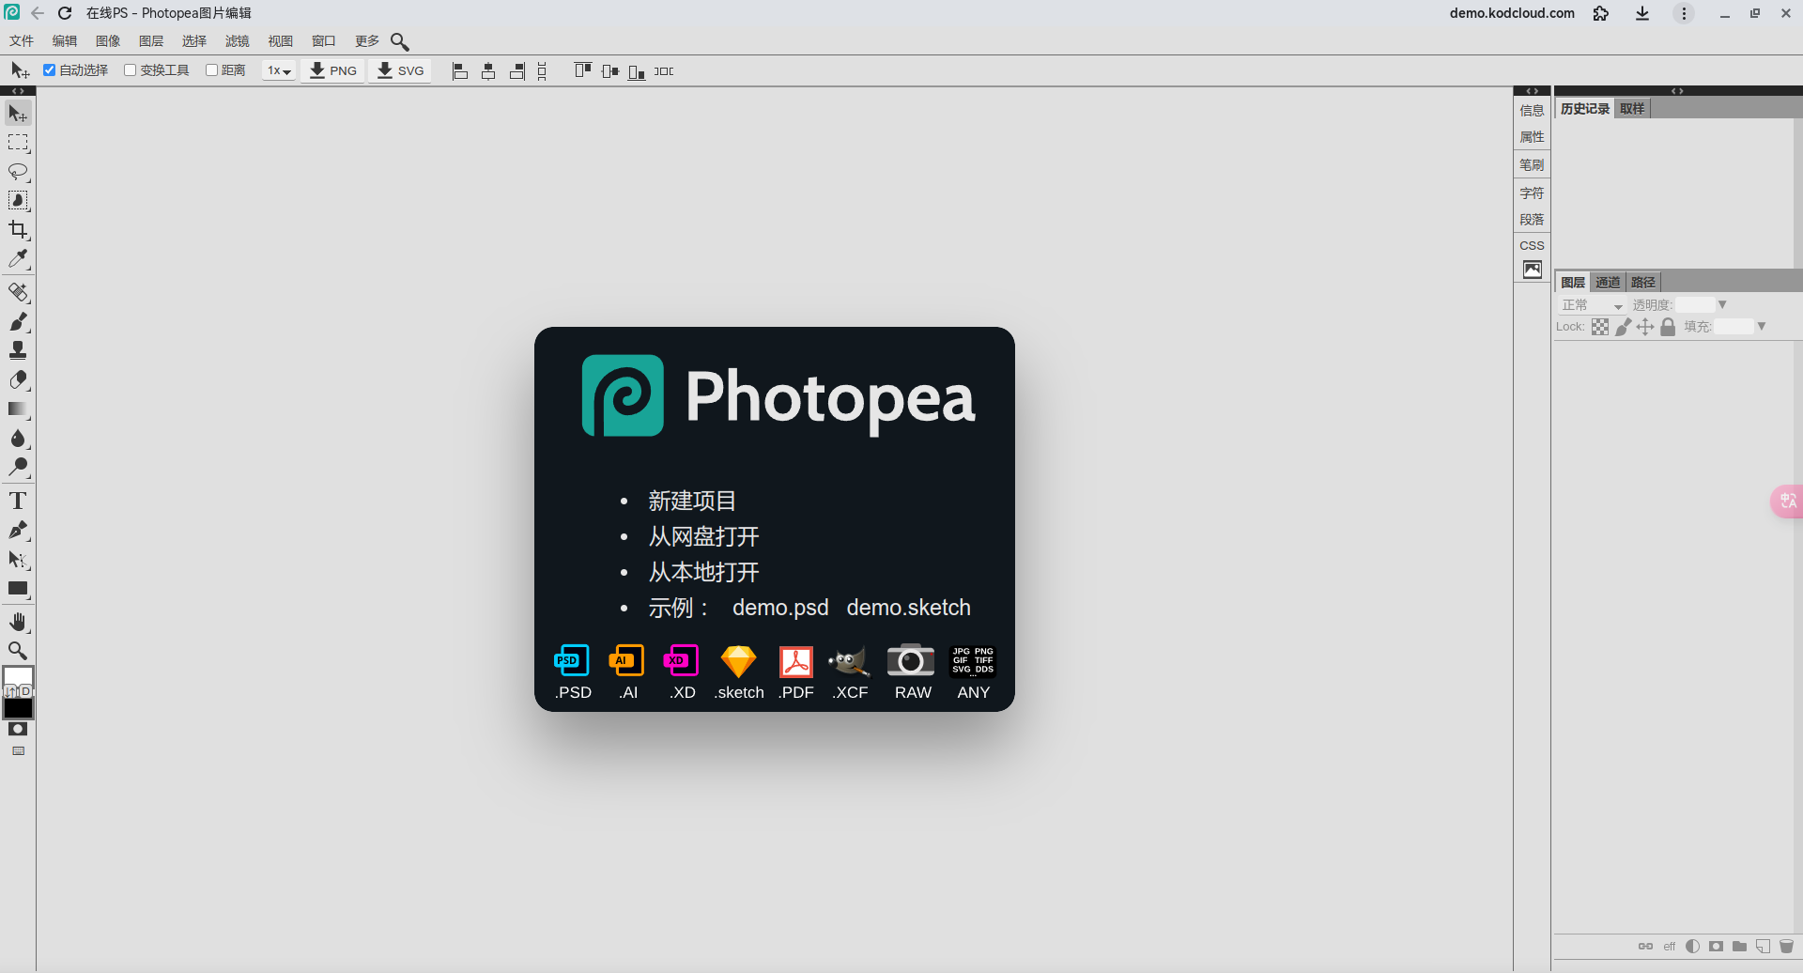Toggle lock transparent pixels checkerboard
Screen dimensions: 1803x973
[x=1600, y=327]
